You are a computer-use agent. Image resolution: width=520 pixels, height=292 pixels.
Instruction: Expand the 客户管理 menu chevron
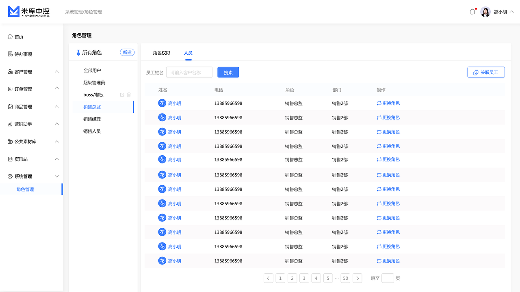click(x=57, y=72)
